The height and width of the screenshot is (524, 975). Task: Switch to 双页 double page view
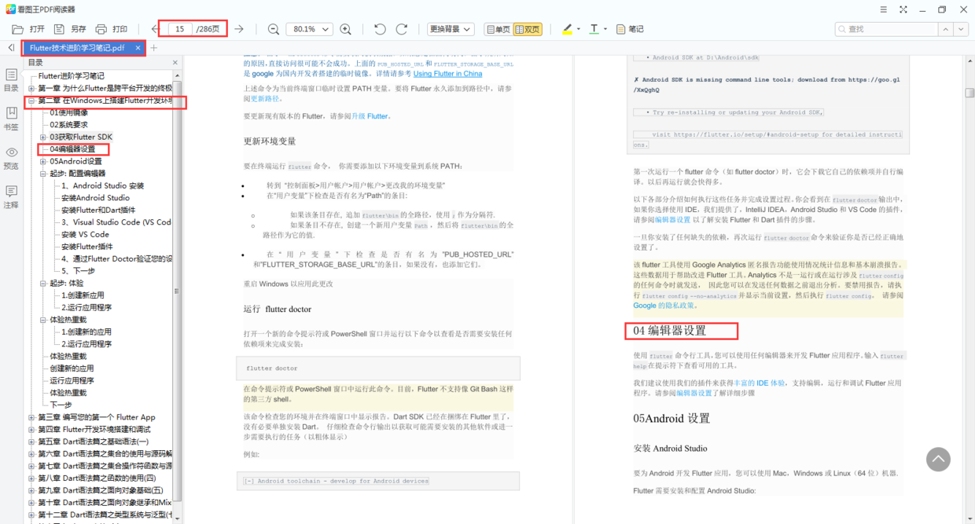528,29
